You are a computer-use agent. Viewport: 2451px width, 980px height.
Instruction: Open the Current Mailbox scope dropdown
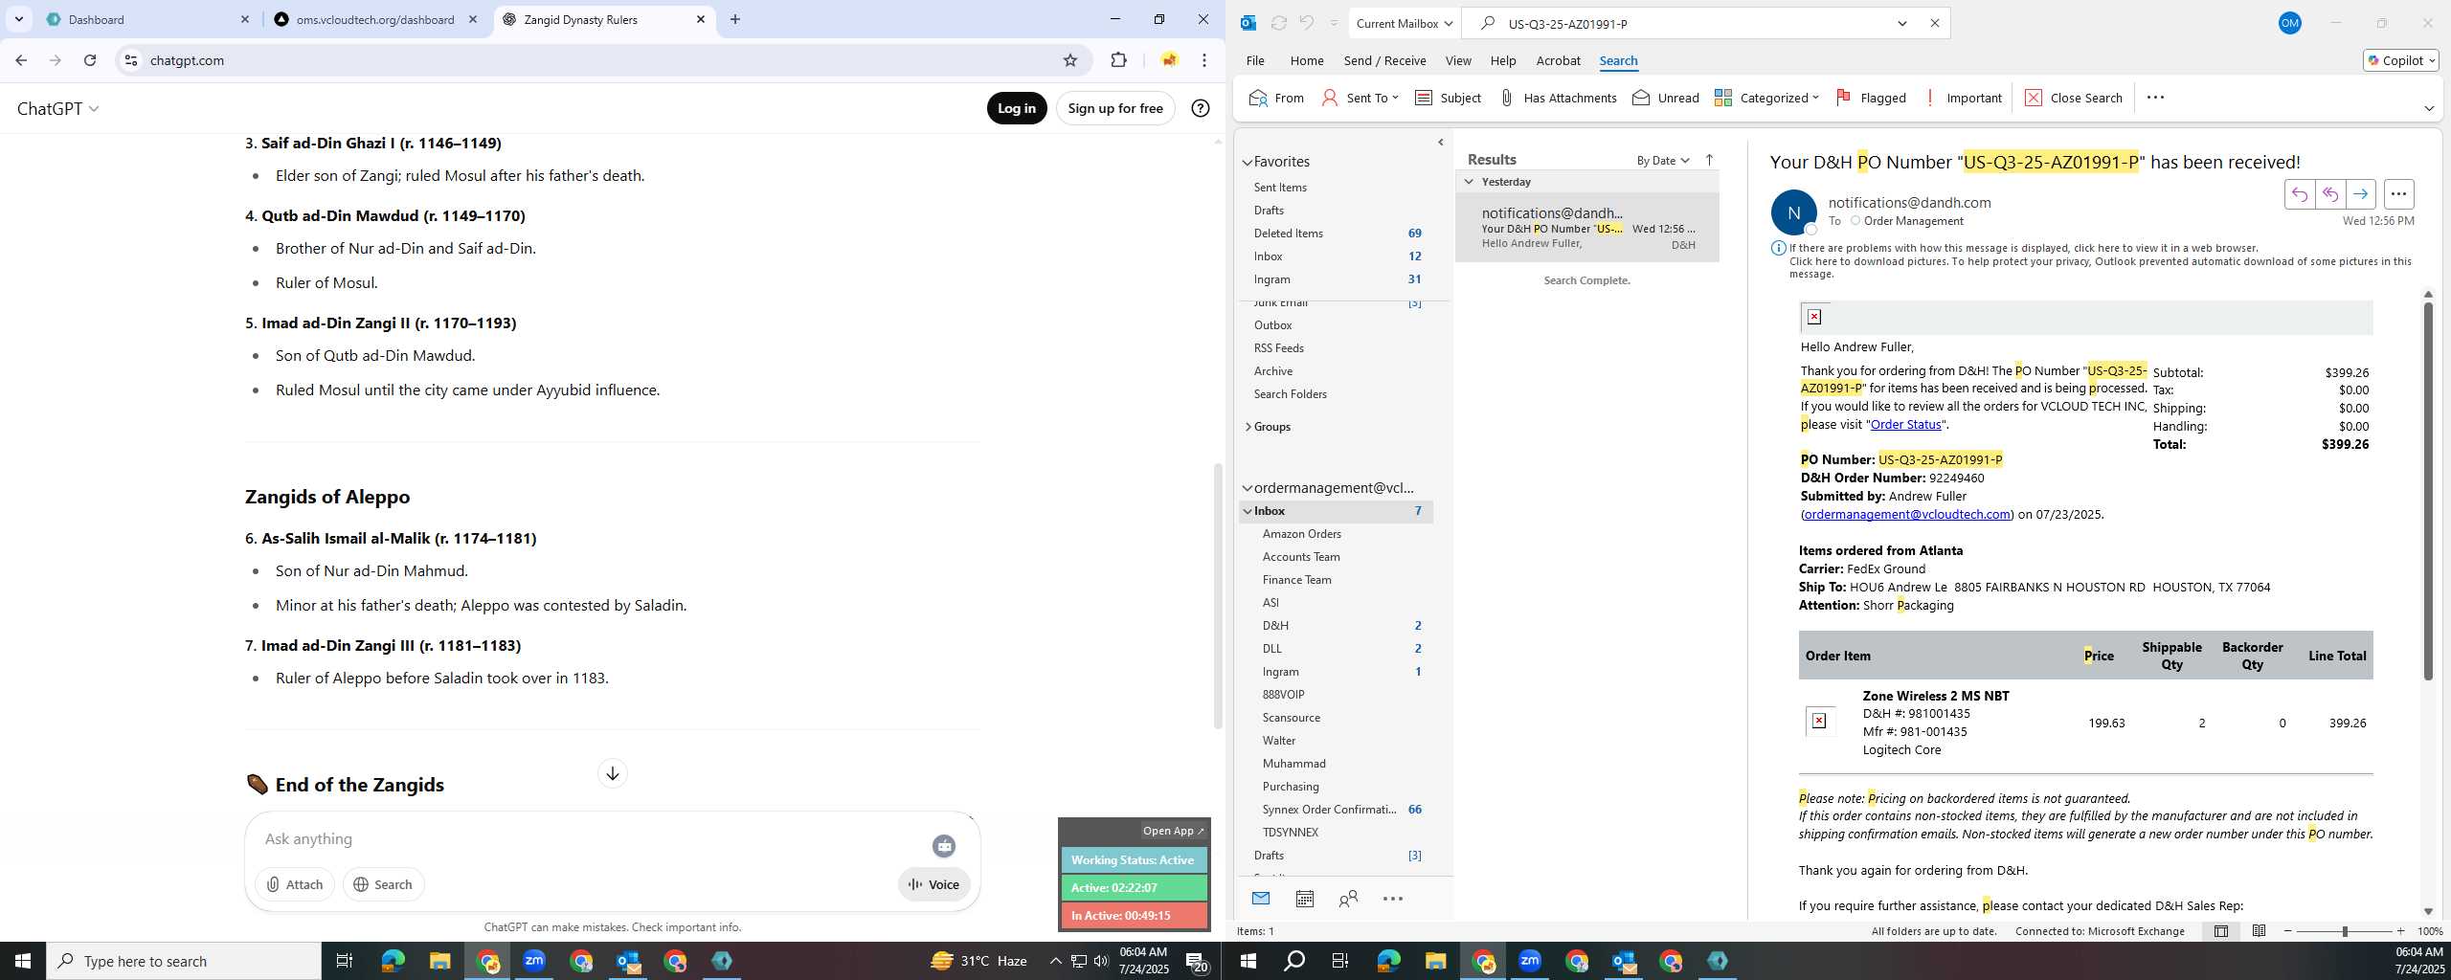click(1404, 23)
